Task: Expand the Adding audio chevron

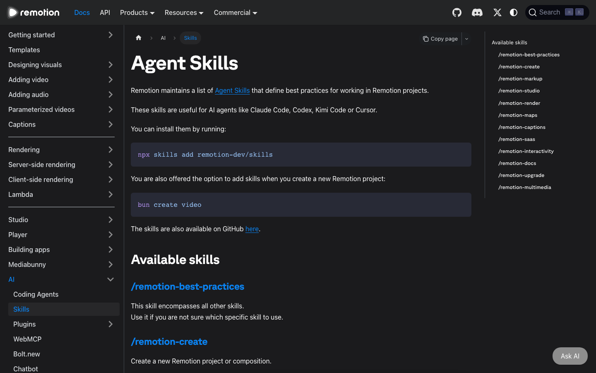Action: point(111,94)
